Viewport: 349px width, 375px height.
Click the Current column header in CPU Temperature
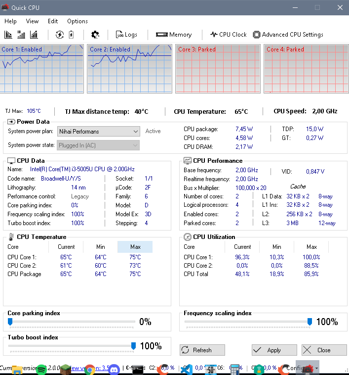pos(66,247)
